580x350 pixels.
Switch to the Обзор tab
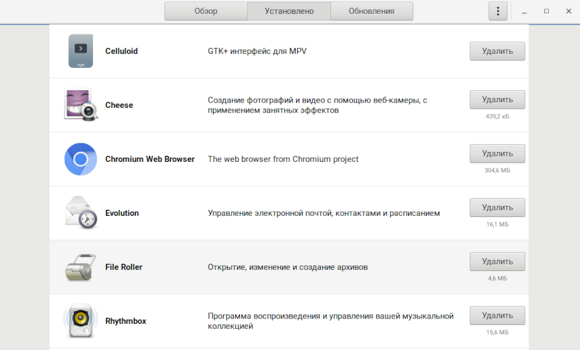coord(206,11)
